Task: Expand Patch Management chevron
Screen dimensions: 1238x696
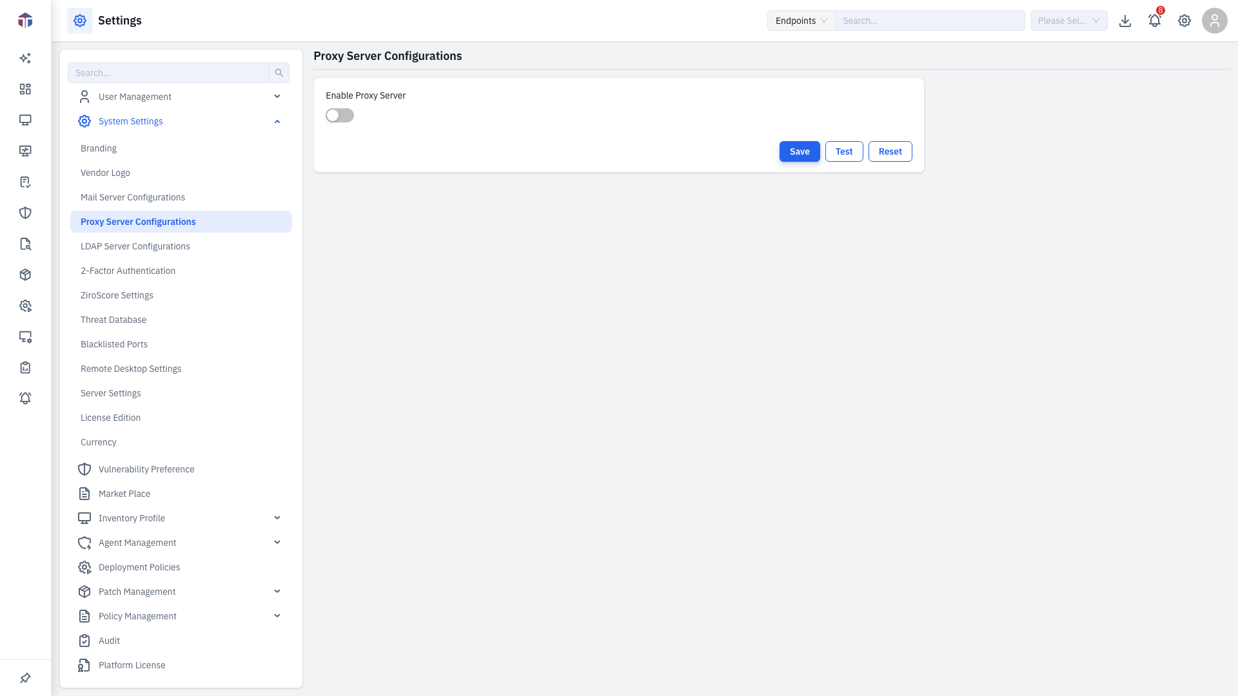Action: click(x=277, y=592)
